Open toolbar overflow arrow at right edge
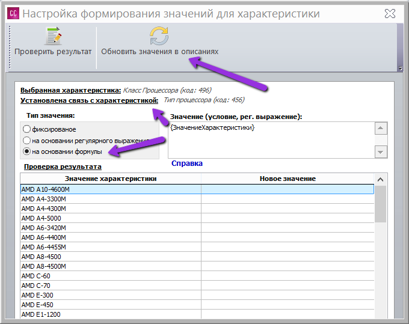The width and height of the screenshot is (409, 324). (401, 69)
